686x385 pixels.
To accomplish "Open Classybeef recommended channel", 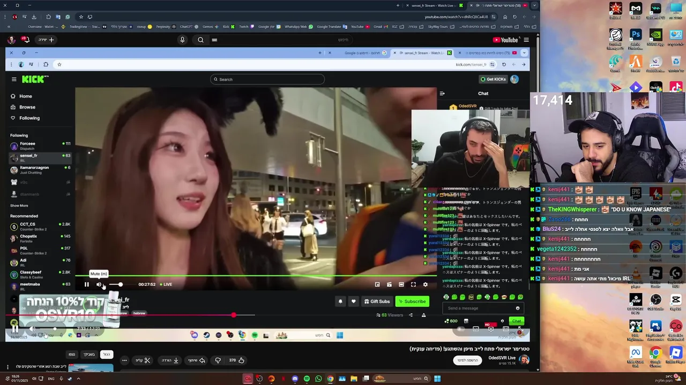I will click(x=40, y=274).
